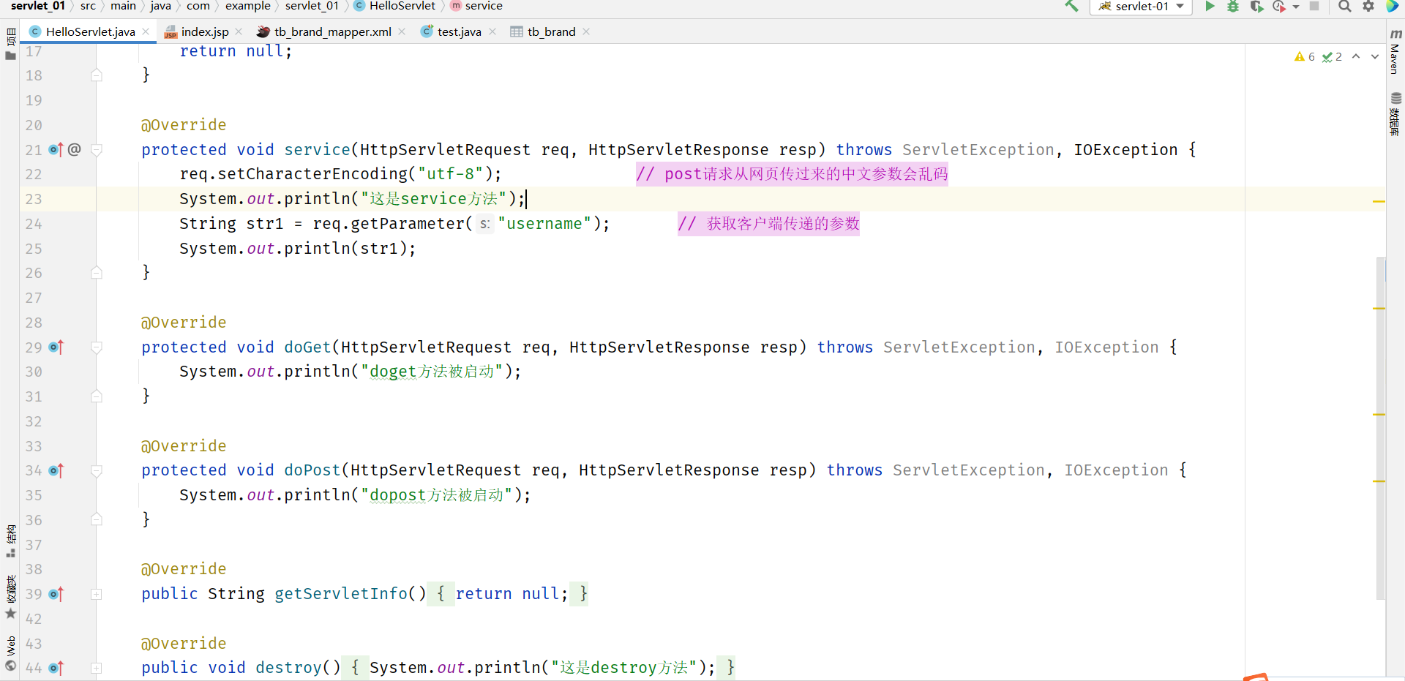1405x681 pixels.
Task: Open the IDE Settings gear
Action: [1368, 7]
